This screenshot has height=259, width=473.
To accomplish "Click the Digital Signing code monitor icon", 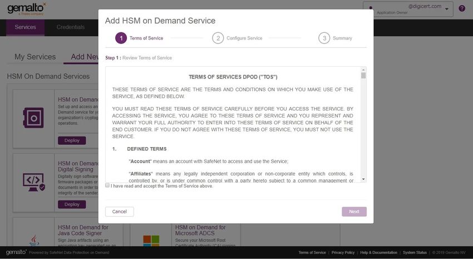I will [34, 182].
